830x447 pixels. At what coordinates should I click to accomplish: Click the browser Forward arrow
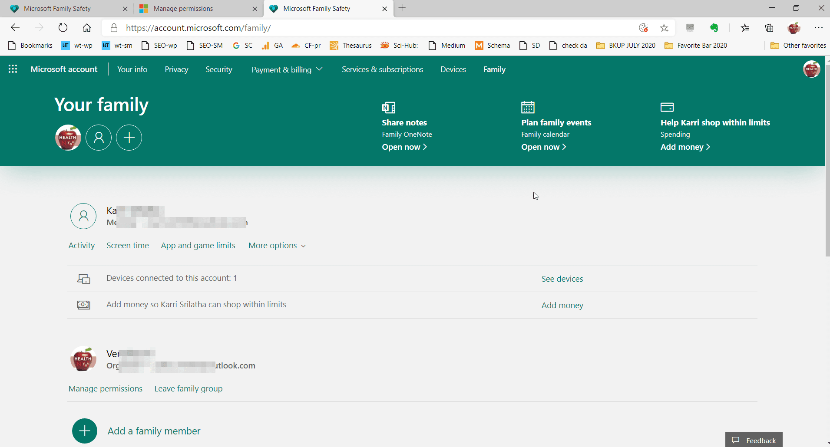click(39, 28)
